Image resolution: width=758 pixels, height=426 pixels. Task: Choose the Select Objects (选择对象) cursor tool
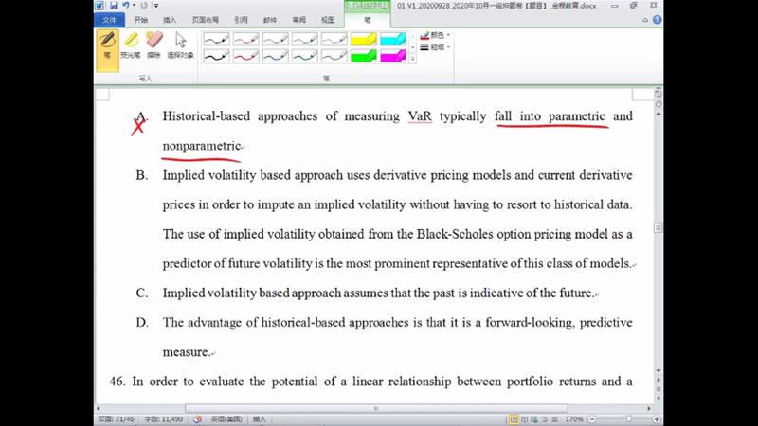point(180,44)
